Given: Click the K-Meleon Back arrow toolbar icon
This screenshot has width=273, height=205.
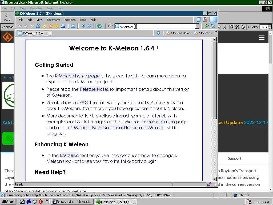Looking at the screenshot, I should coord(20,26).
